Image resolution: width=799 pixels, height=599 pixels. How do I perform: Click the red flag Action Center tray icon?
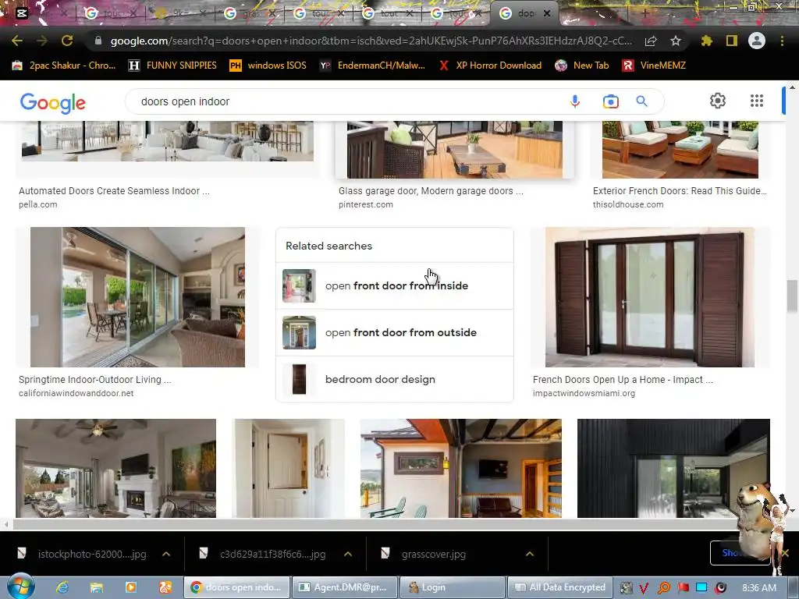[x=683, y=588]
